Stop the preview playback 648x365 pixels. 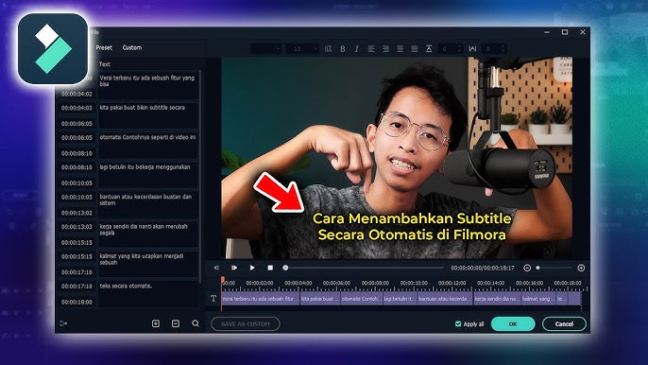tap(270, 268)
